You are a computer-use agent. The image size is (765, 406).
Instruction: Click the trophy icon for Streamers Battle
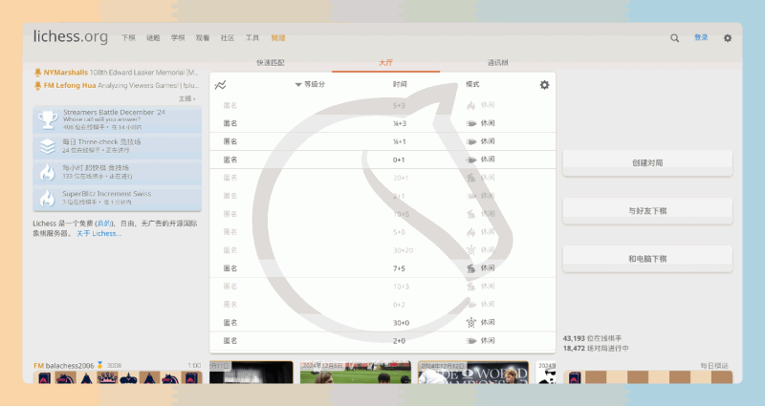click(48, 120)
